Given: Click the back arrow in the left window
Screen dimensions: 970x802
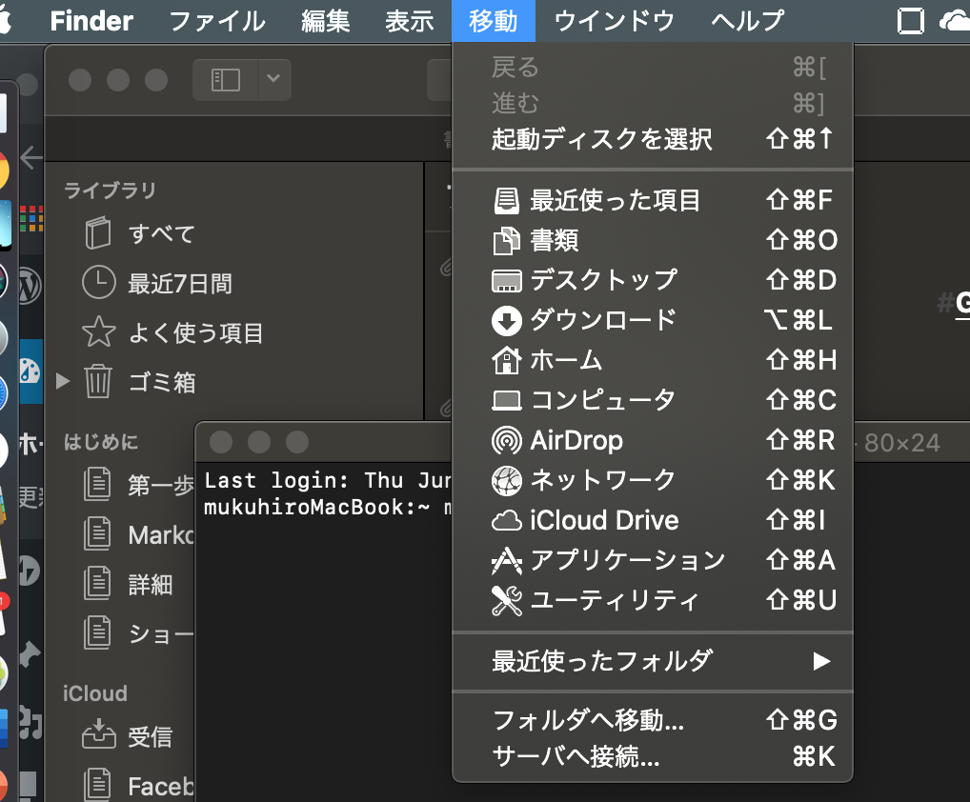Looking at the screenshot, I should click(30, 157).
